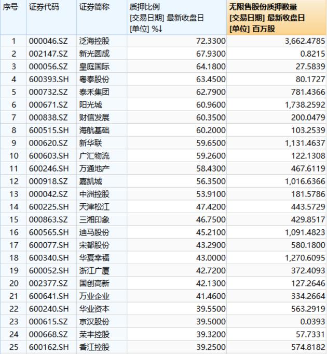The height and width of the screenshot is (354, 327).
Task: Click pledge ratio value 64.1800
Action: [x=211, y=67]
